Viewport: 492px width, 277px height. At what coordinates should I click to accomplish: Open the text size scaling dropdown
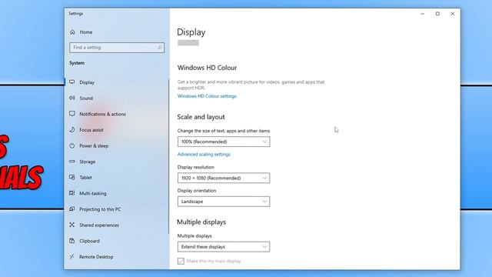click(x=224, y=142)
